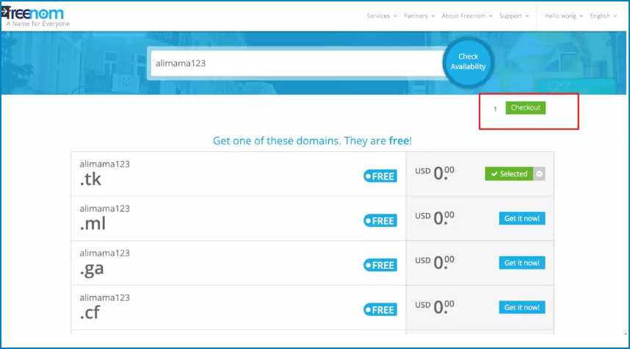Click the cart count number beside Checkout

point(495,109)
